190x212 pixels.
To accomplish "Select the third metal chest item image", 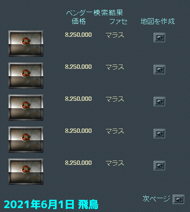I will click(26, 108).
